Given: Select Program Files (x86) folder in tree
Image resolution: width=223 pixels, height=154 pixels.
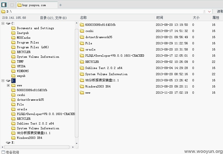Looking at the screenshot, I should pyautogui.click(x=33, y=47).
